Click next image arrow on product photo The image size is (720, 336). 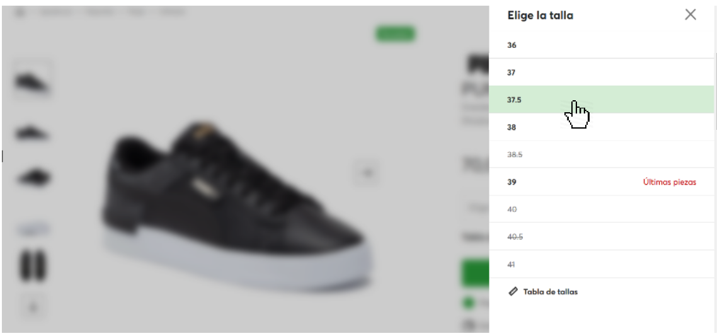pos(367,173)
